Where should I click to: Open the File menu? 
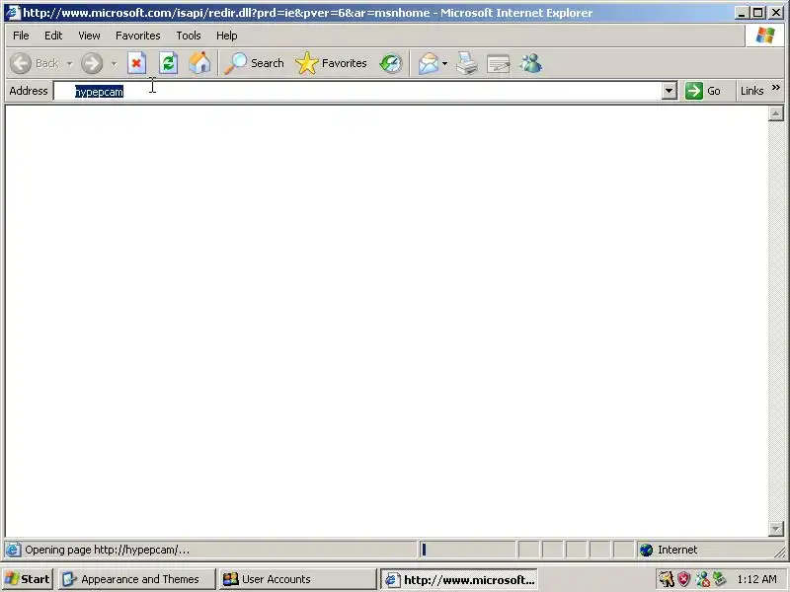pyautogui.click(x=21, y=36)
